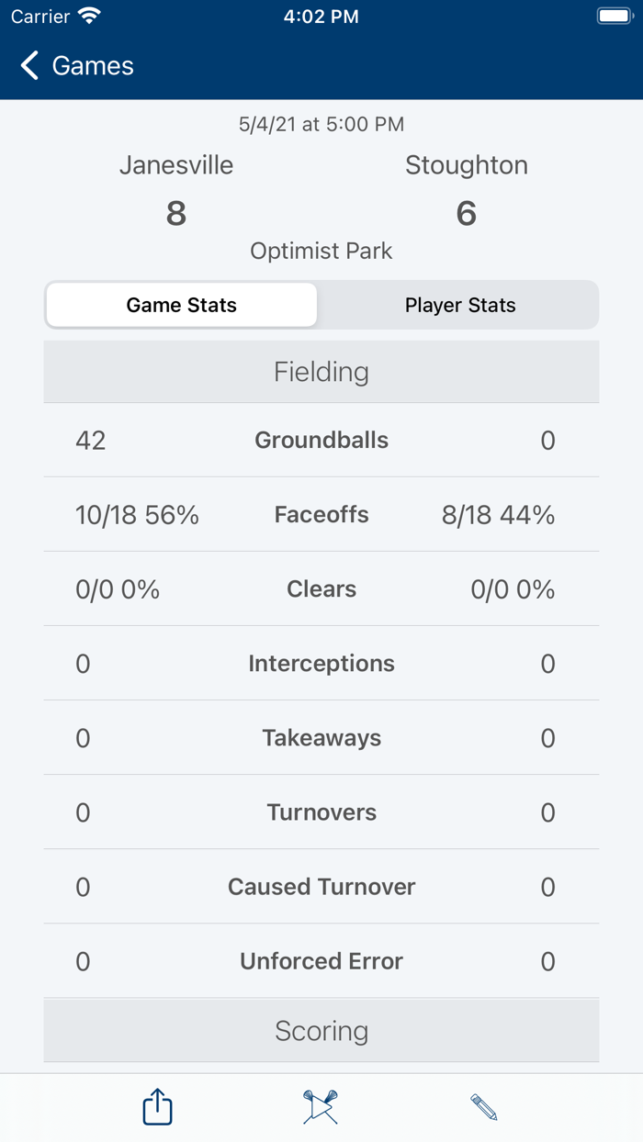Select the Stoughton team name
This screenshot has height=1142, width=643.
click(x=467, y=165)
